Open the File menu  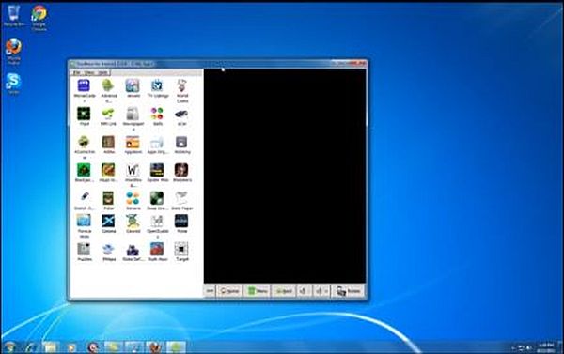(x=77, y=72)
